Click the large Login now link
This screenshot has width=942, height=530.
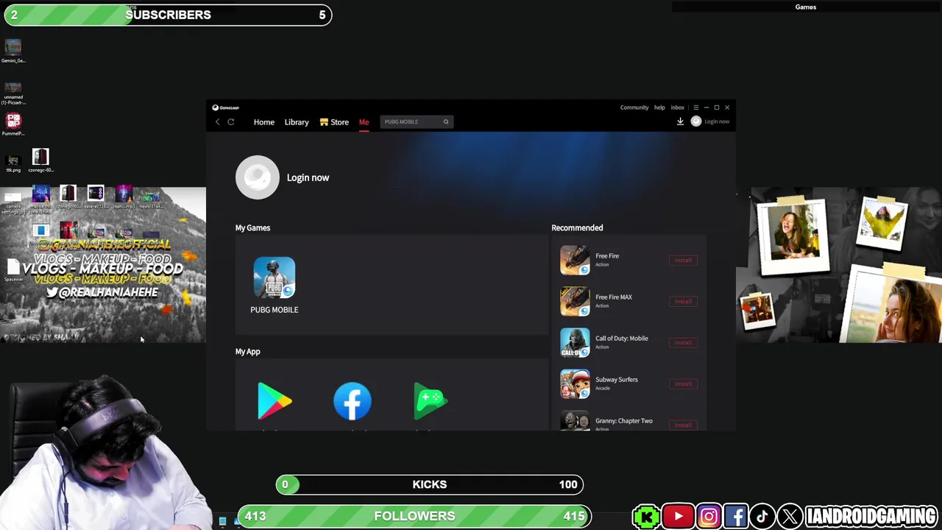coord(308,177)
